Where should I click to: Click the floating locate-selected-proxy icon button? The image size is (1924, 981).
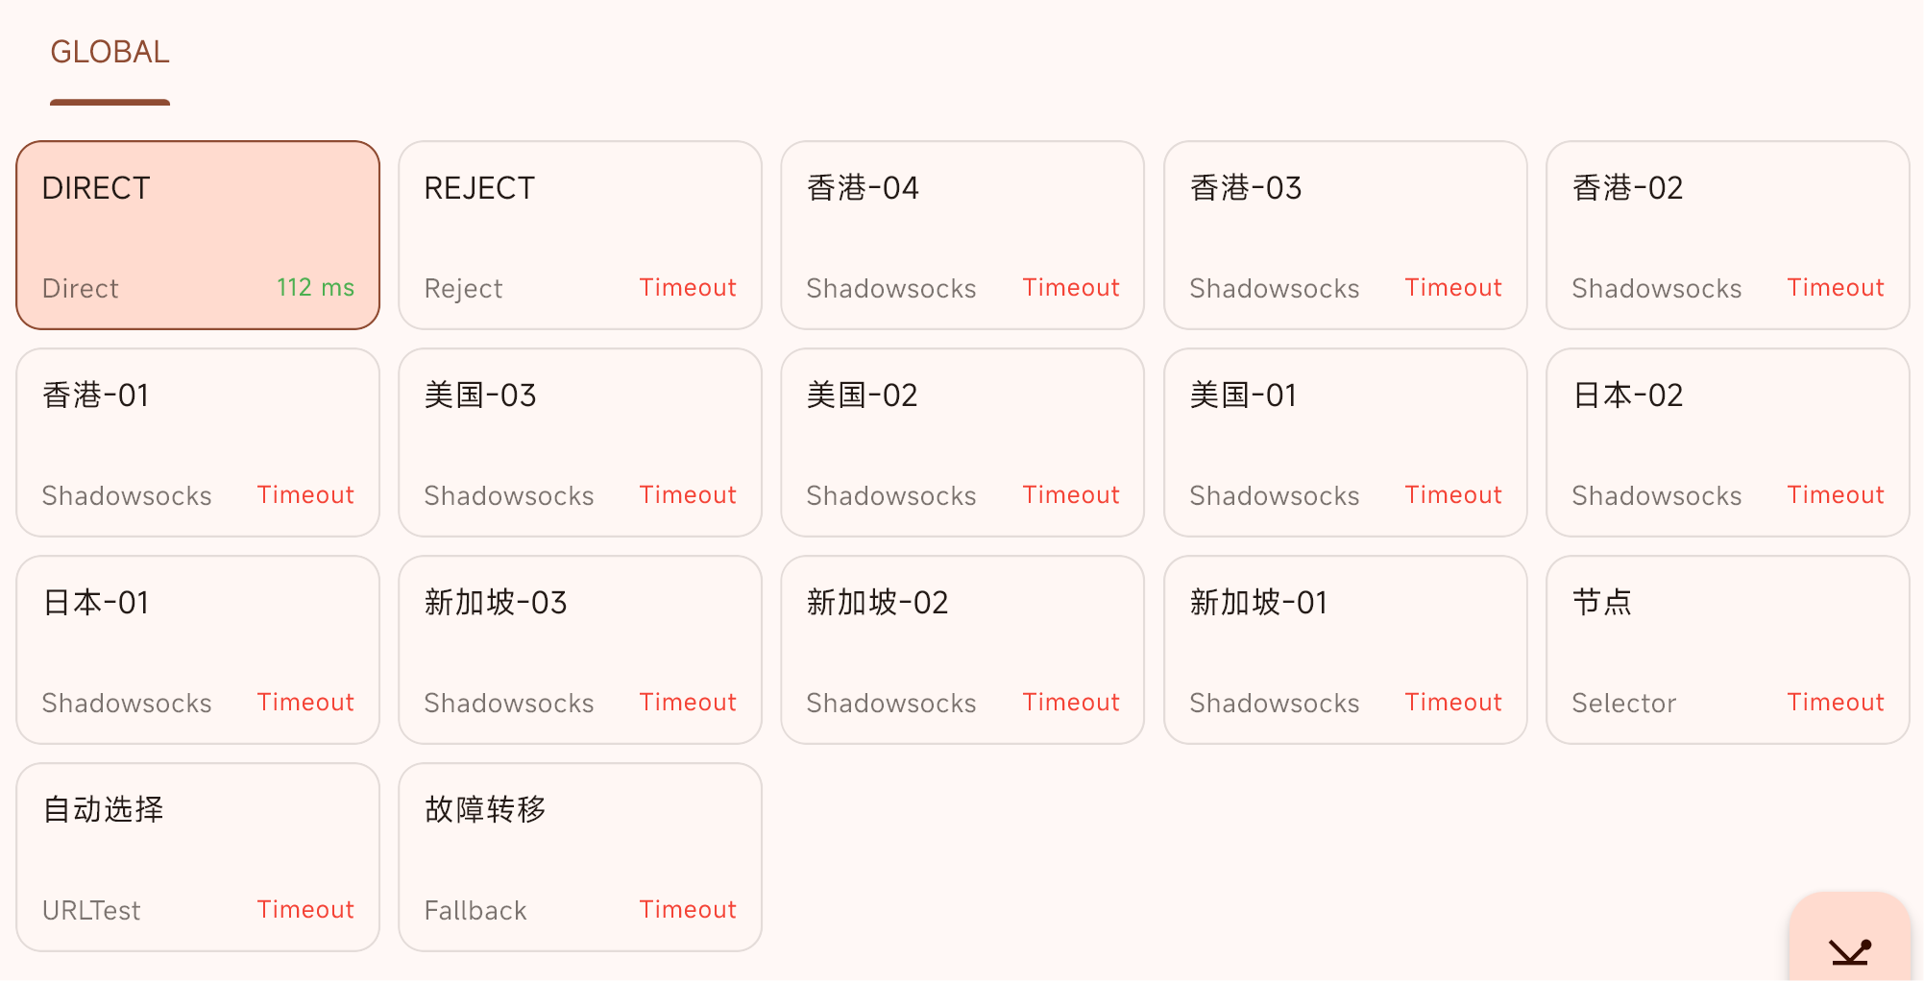[1850, 939]
